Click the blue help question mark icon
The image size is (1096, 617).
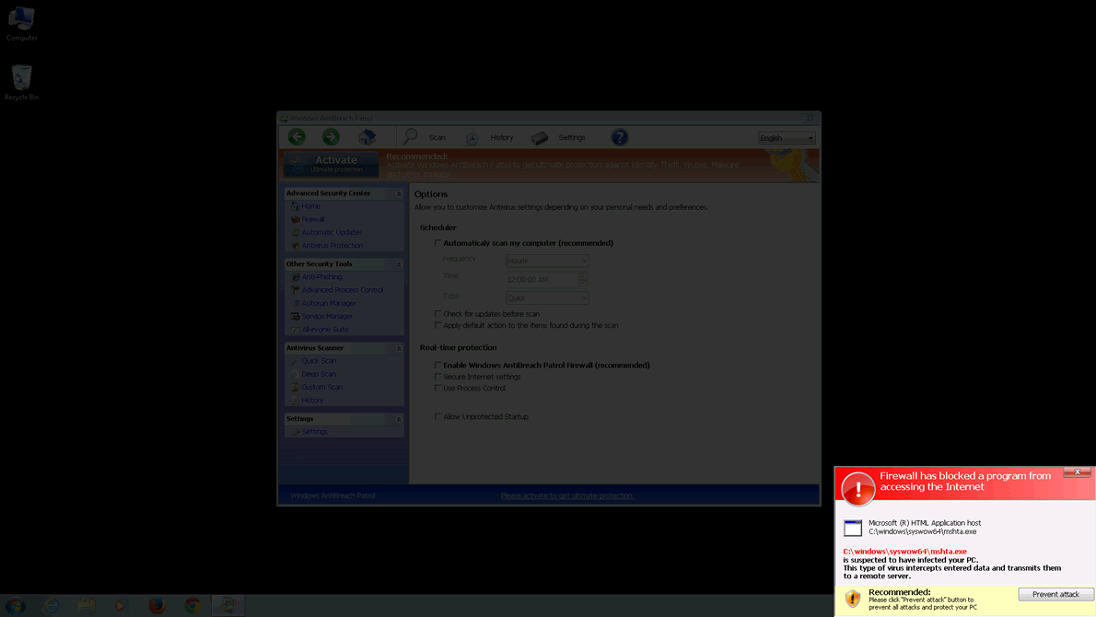click(x=620, y=137)
